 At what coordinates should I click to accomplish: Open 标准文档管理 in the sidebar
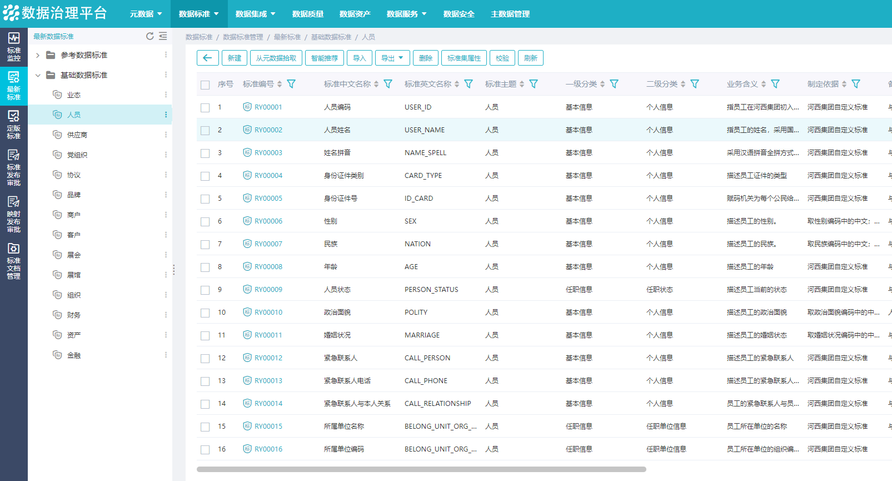tap(13, 260)
